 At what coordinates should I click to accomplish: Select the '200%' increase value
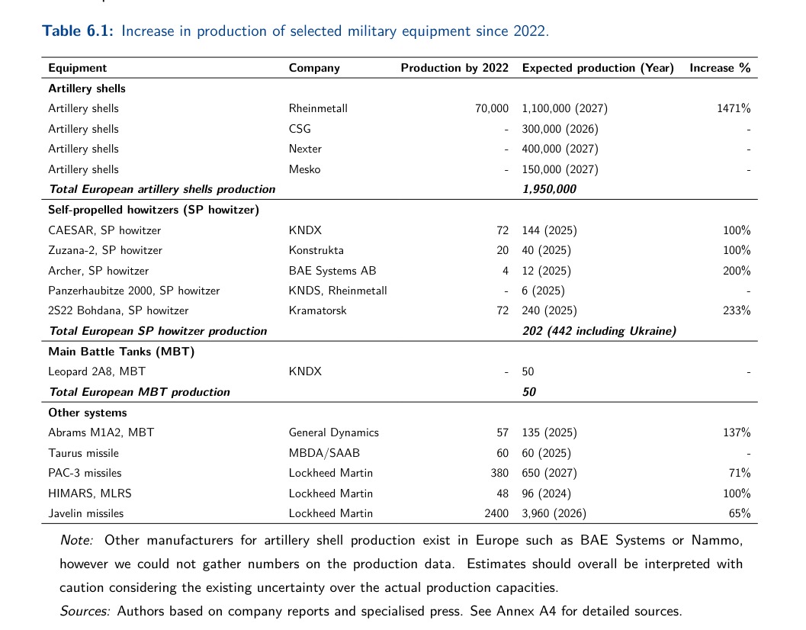(x=737, y=271)
